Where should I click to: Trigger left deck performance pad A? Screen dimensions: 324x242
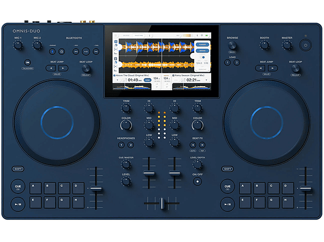pyautogui.click(x=35, y=188)
